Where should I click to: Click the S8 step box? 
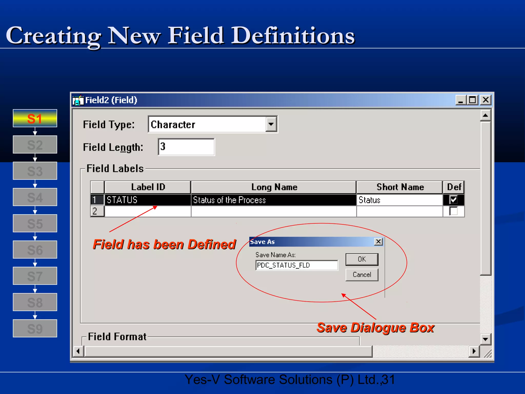[x=35, y=302]
